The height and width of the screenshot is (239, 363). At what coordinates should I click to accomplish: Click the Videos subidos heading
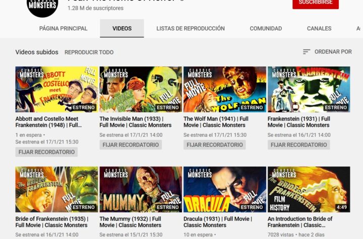click(37, 52)
